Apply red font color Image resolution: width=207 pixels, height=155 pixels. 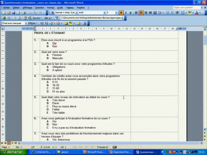point(197,13)
